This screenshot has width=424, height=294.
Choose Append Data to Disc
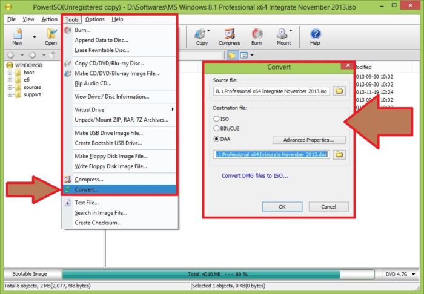[x=119, y=40]
